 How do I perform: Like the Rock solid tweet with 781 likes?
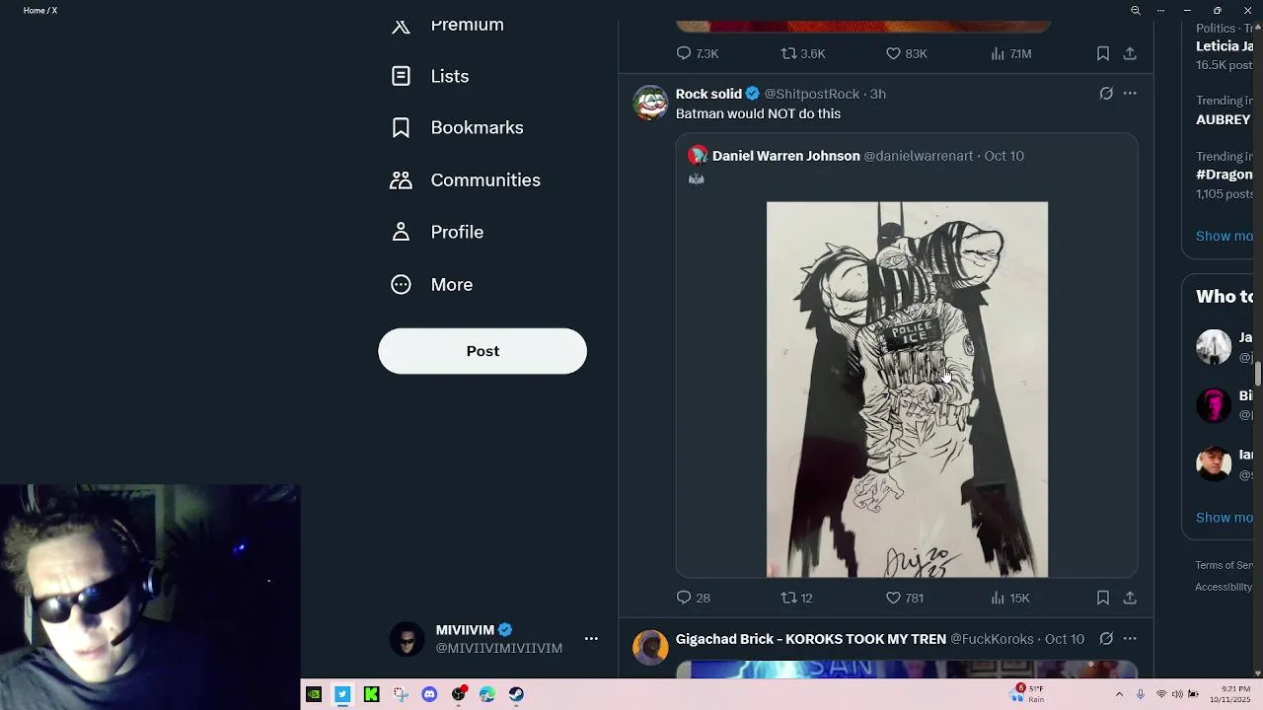point(904,598)
